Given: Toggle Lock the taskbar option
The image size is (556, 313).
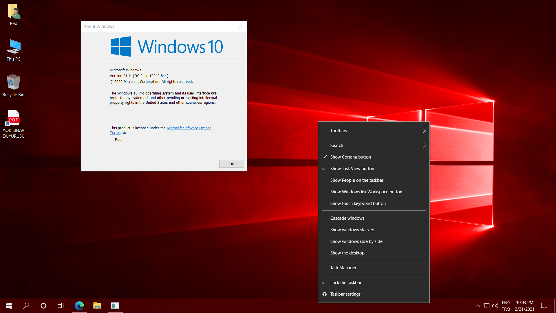Looking at the screenshot, I should [345, 283].
